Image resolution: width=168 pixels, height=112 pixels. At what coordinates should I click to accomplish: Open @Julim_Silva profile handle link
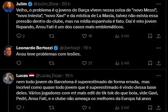click(47, 4)
